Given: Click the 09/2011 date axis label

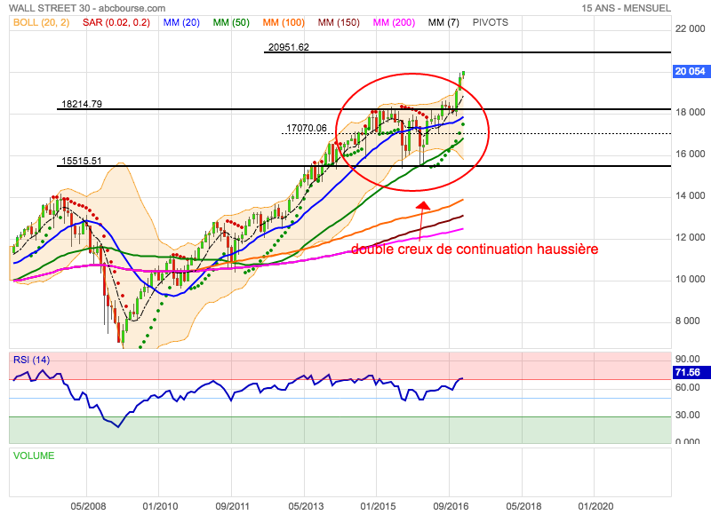Looking at the screenshot, I should (x=232, y=506).
